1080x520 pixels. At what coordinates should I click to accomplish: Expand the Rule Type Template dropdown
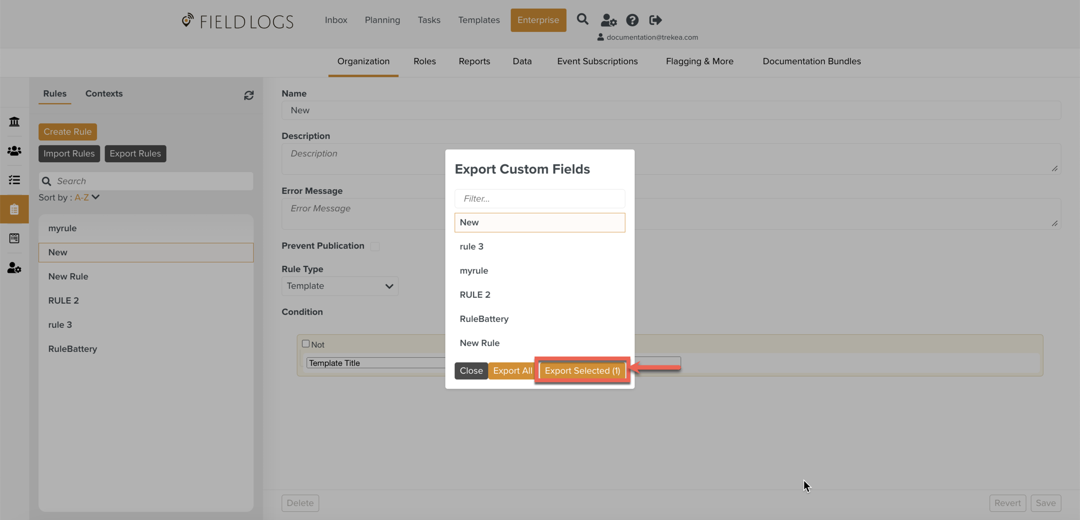[340, 286]
